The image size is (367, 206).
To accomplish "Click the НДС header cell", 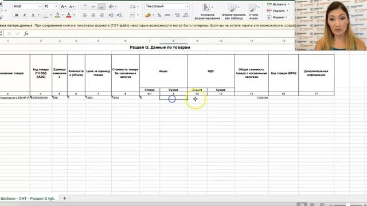I will click(211, 71).
